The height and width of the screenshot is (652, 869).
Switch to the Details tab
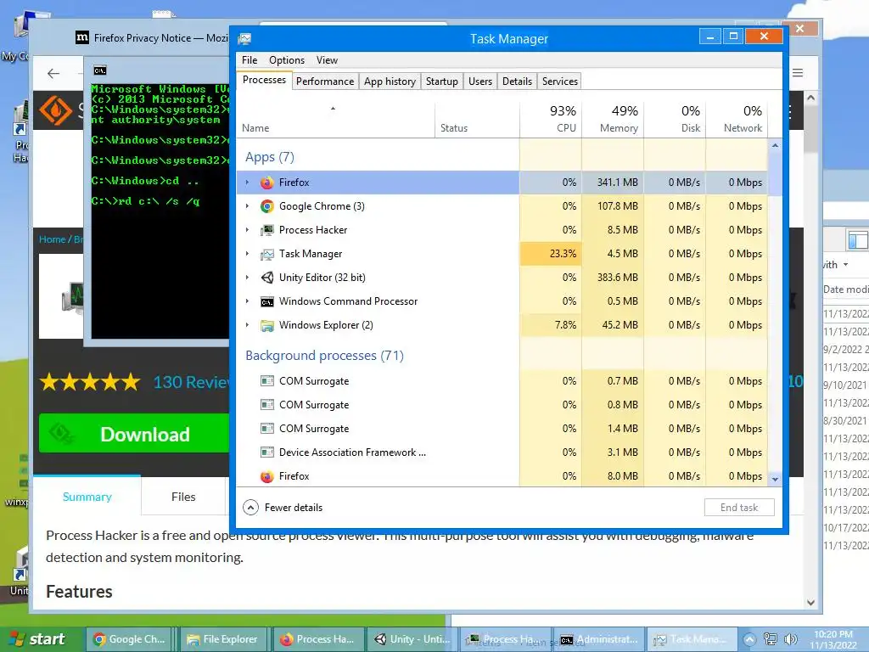pyautogui.click(x=517, y=81)
